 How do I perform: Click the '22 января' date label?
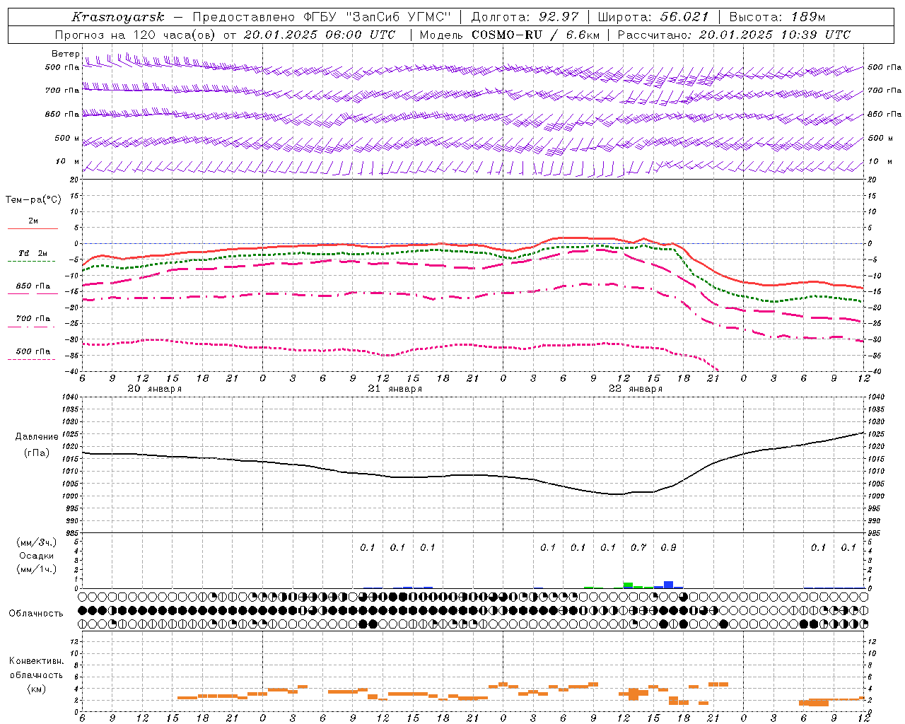coord(636,389)
